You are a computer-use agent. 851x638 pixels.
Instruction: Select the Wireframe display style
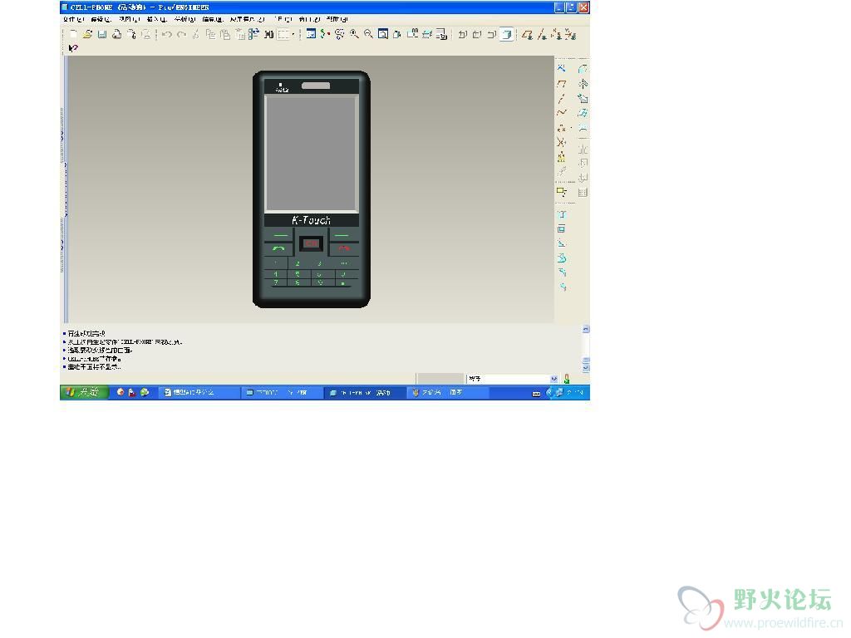click(462, 34)
